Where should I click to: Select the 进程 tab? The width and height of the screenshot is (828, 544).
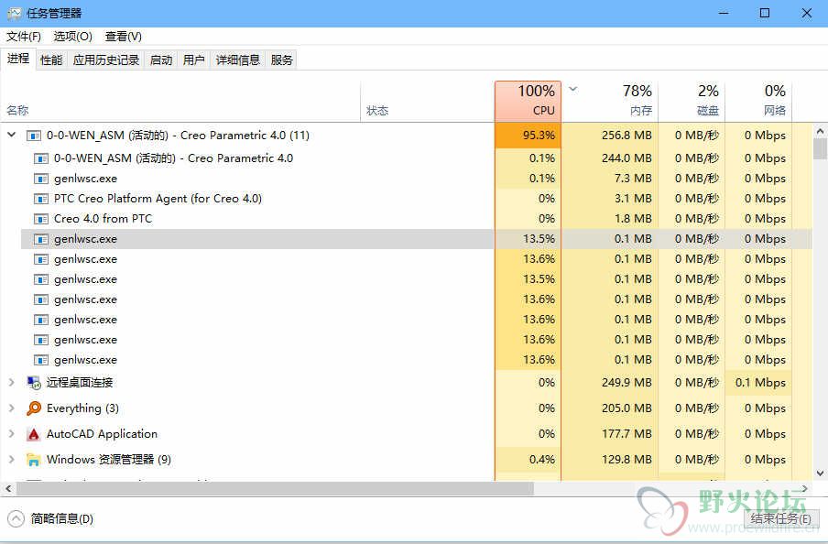(x=18, y=59)
